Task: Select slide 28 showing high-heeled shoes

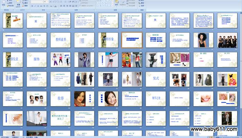Action: pos(179,60)
